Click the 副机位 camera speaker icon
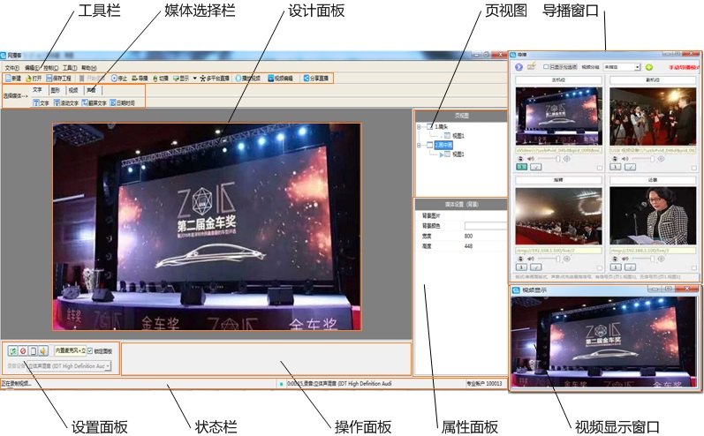This screenshot has height=436, width=704. [625, 159]
